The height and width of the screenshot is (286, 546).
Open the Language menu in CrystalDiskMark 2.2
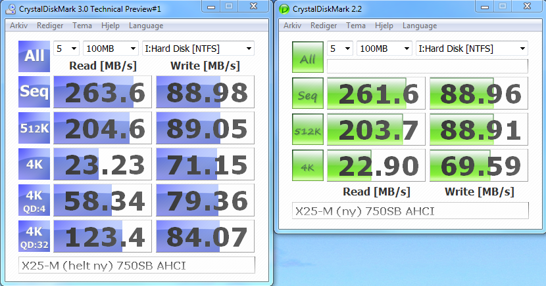[x=420, y=26]
